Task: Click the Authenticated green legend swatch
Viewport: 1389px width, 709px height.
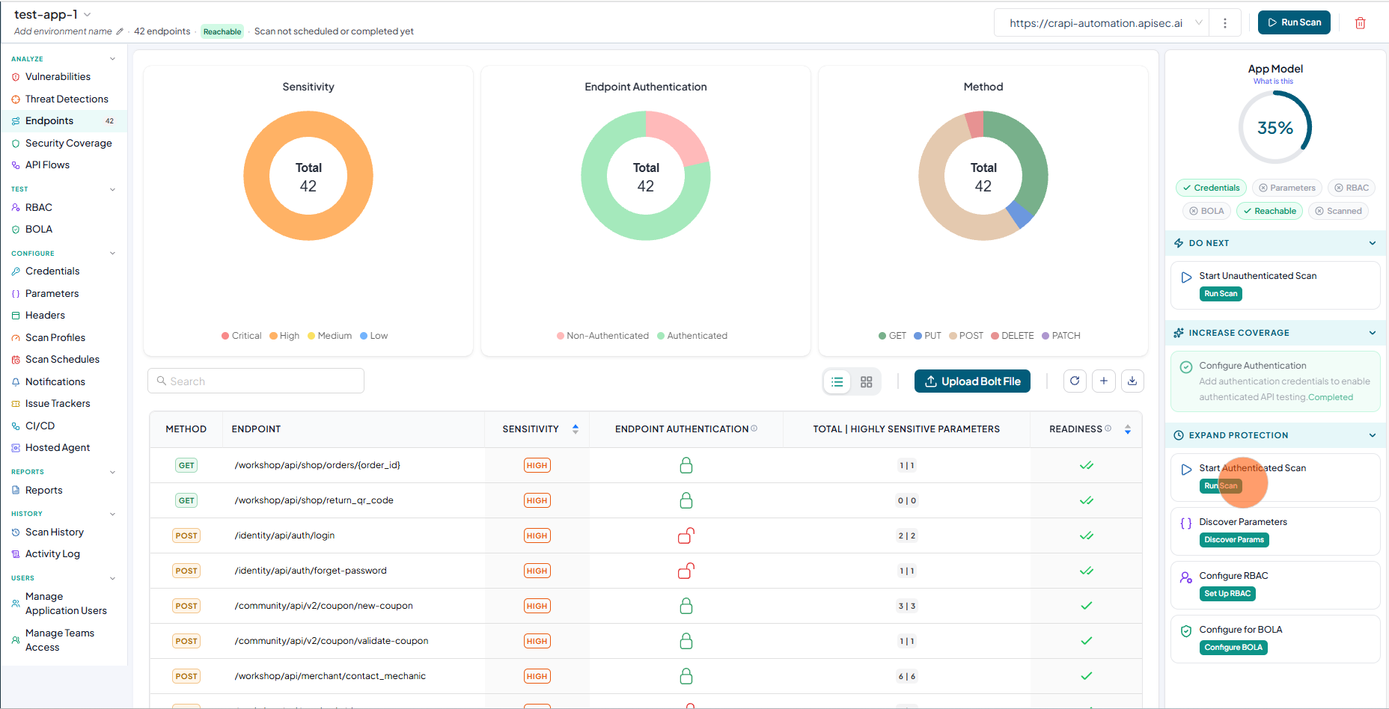Action: [x=661, y=336]
